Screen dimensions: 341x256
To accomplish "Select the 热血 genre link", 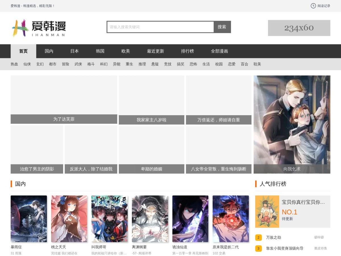I will pos(14,64).
